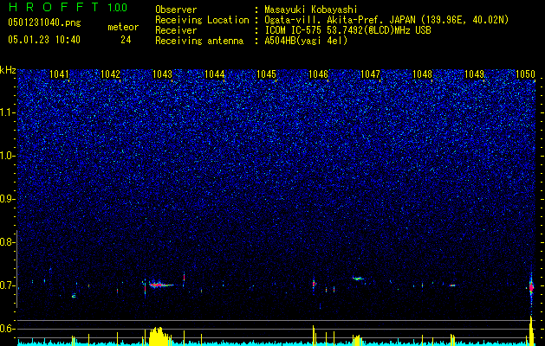
Task: Click the 'Receiver' field label
Action: 176,30
